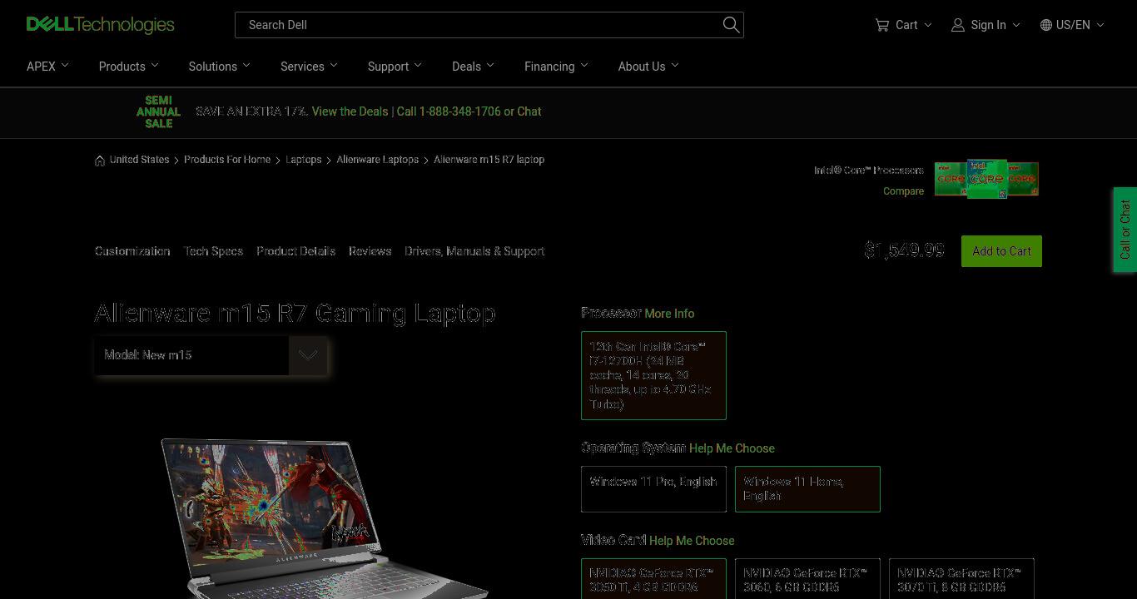Switch to the Reviews tab

click(x=370, y=251)
